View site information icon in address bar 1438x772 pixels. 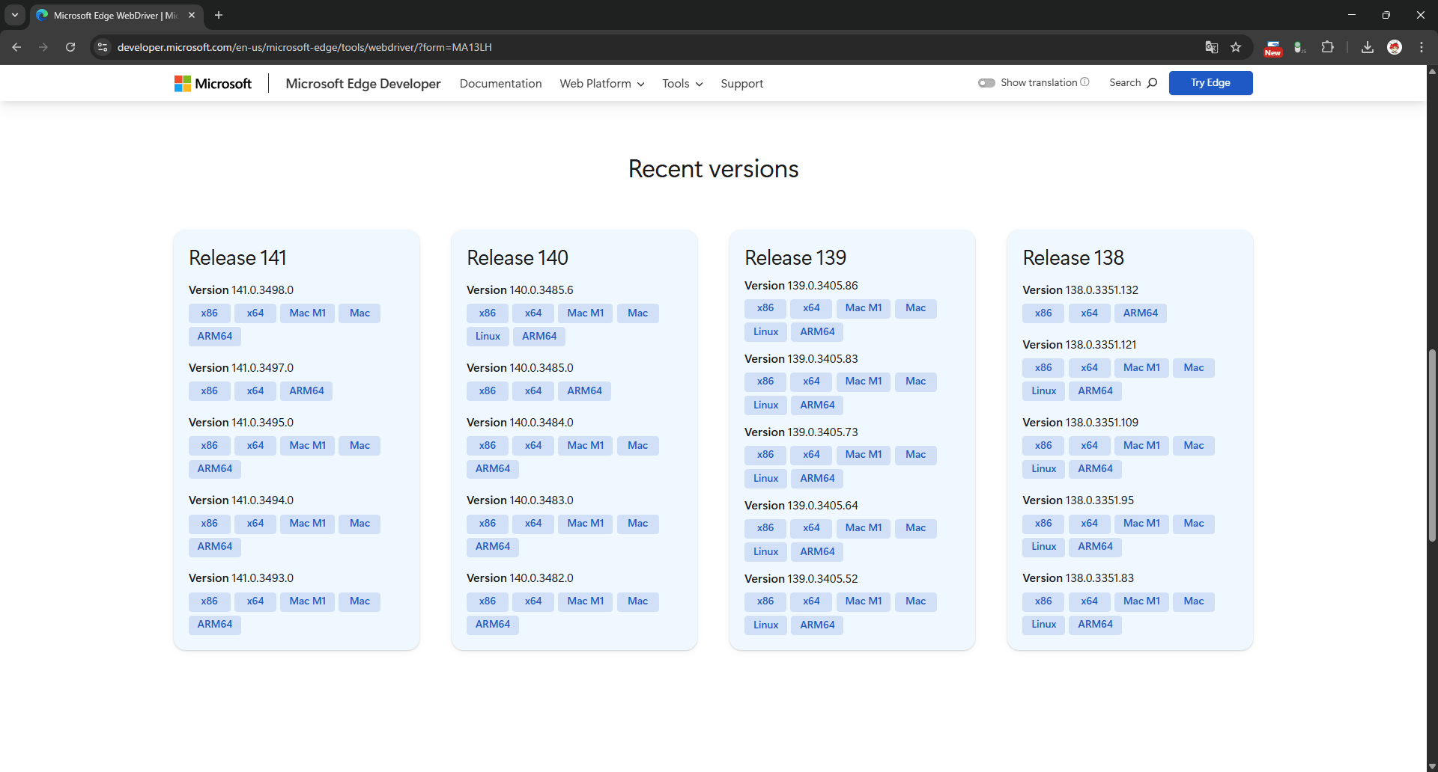tap(103, 47)
